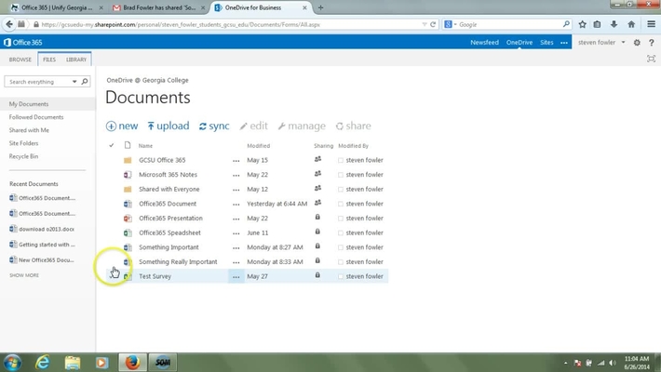Switch to the FILES ribbon tab

point(49,60)
